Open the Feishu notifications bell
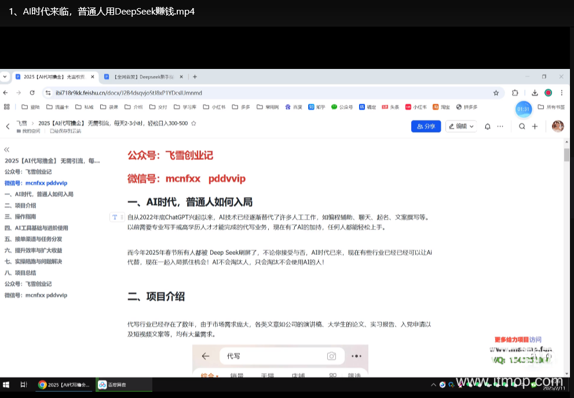 click(x=488, y=126)
